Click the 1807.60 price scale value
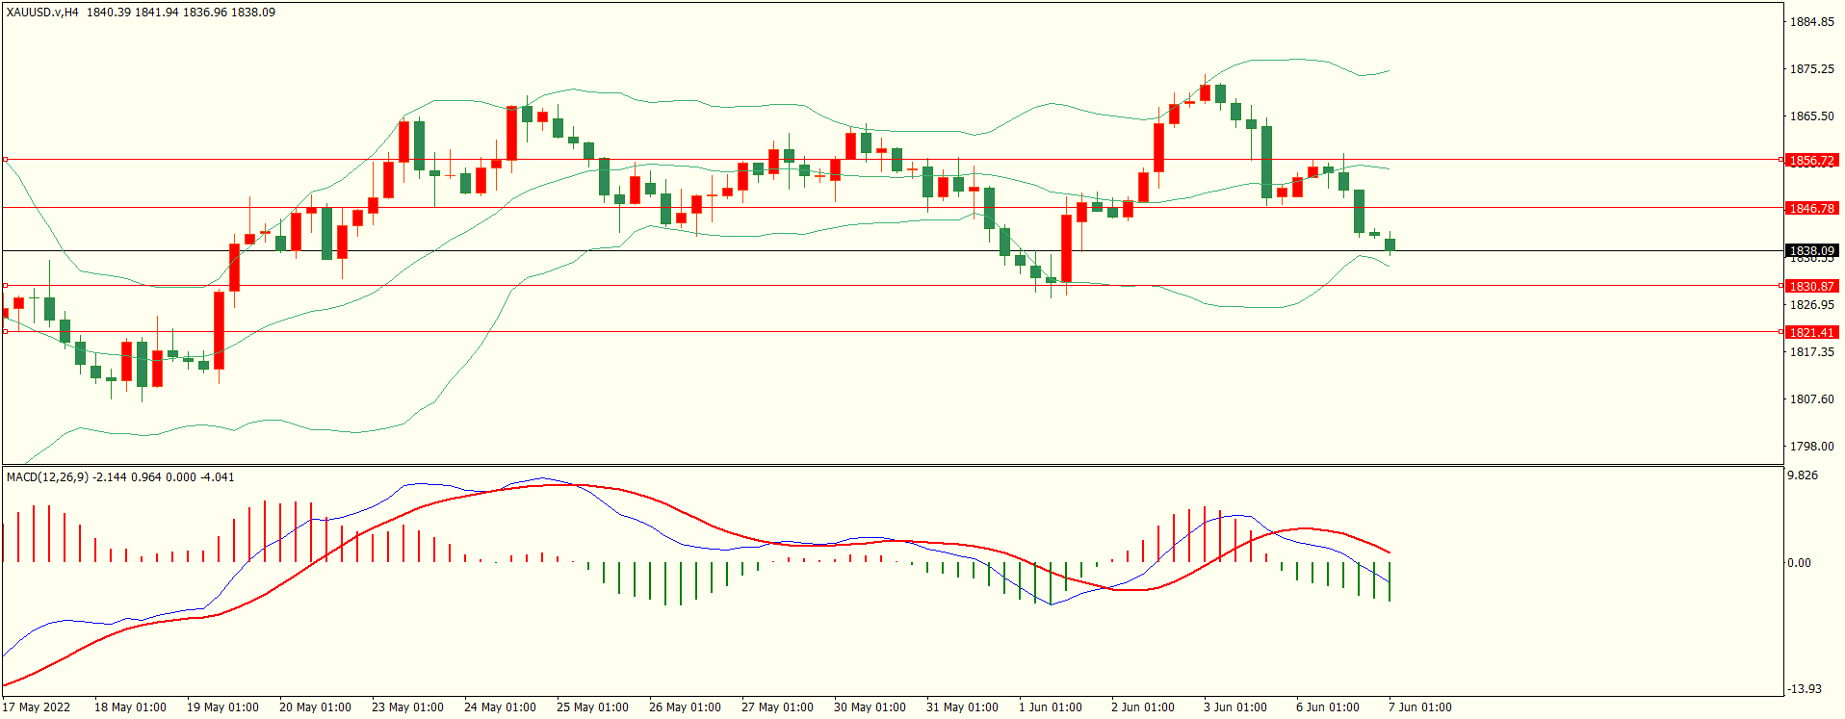This screenshot has width=1845, height=719. point(1811,399)
